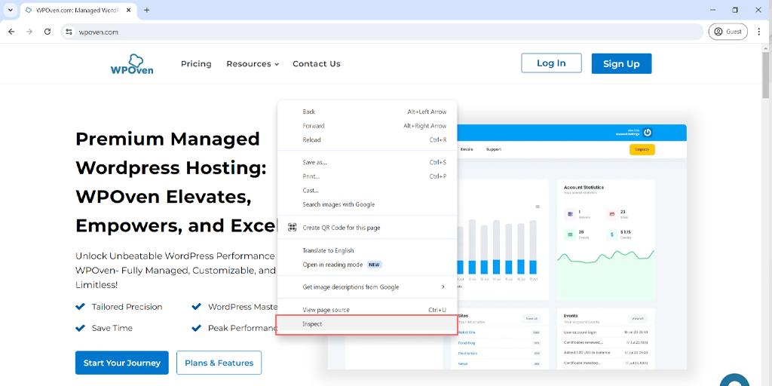Click the site information icon in address bar

click(x=69, y=32)
